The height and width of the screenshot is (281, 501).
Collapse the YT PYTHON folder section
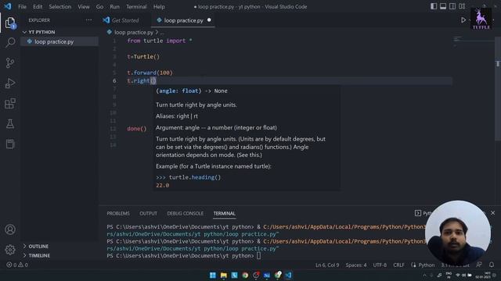tap(59, 32)
